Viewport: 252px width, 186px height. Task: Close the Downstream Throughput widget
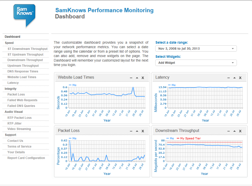pos(240,131)
